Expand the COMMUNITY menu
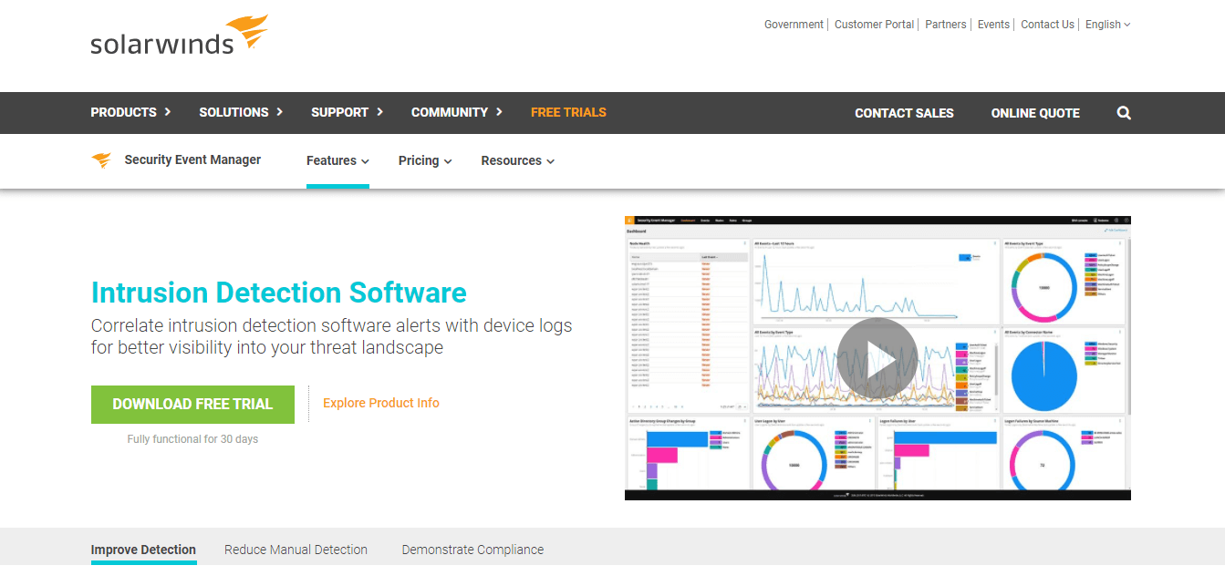The width and height of the screenshot is (1225, 586). [x=456, y=112]
